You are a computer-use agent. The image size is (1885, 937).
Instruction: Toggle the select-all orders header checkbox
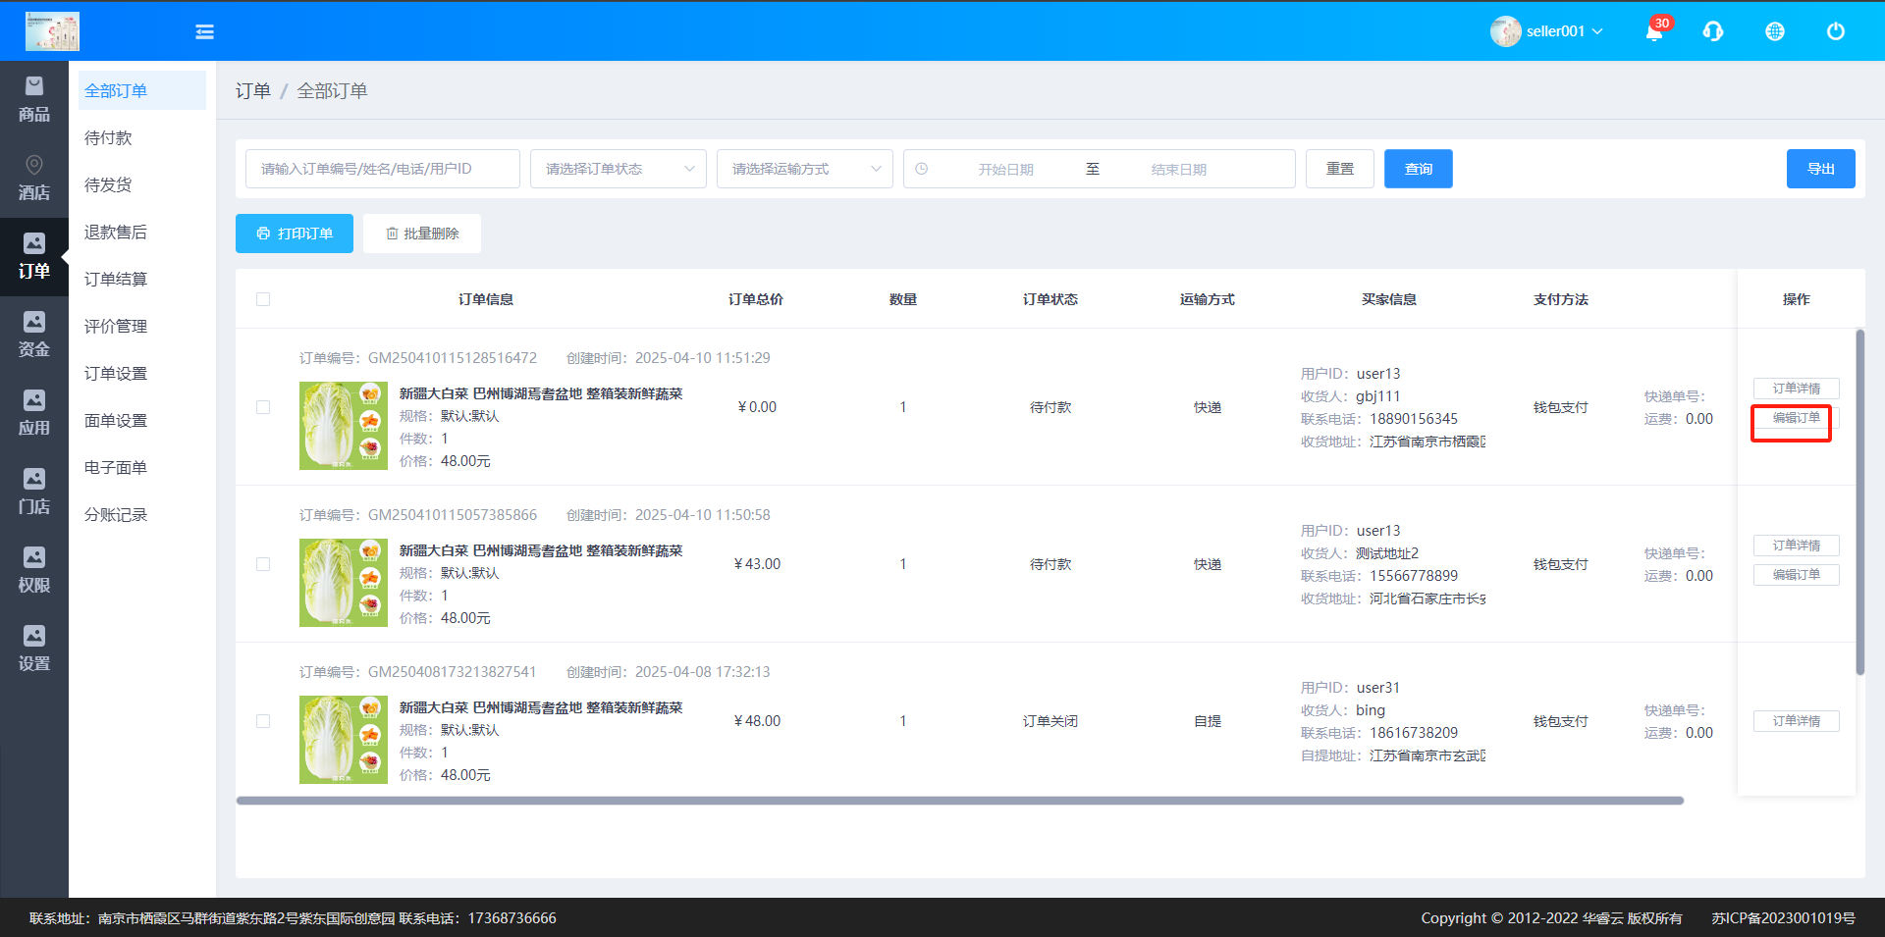263,299
